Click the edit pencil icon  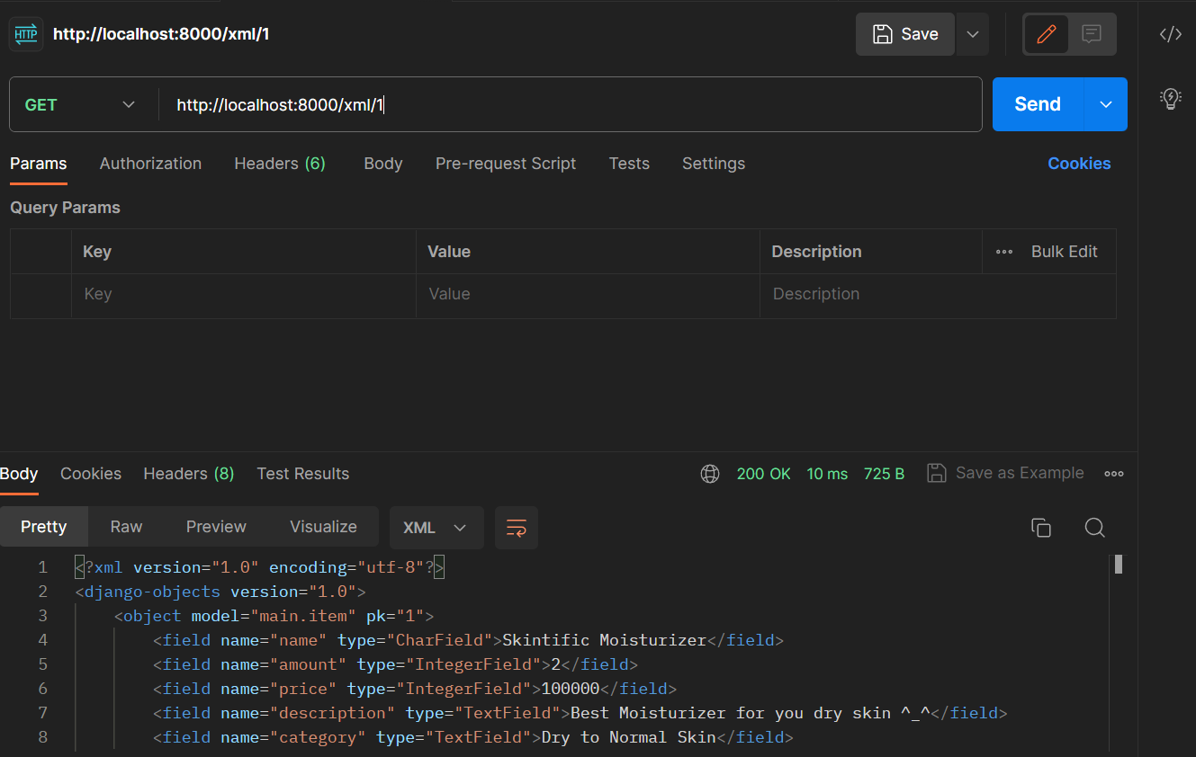[1046, 33]
